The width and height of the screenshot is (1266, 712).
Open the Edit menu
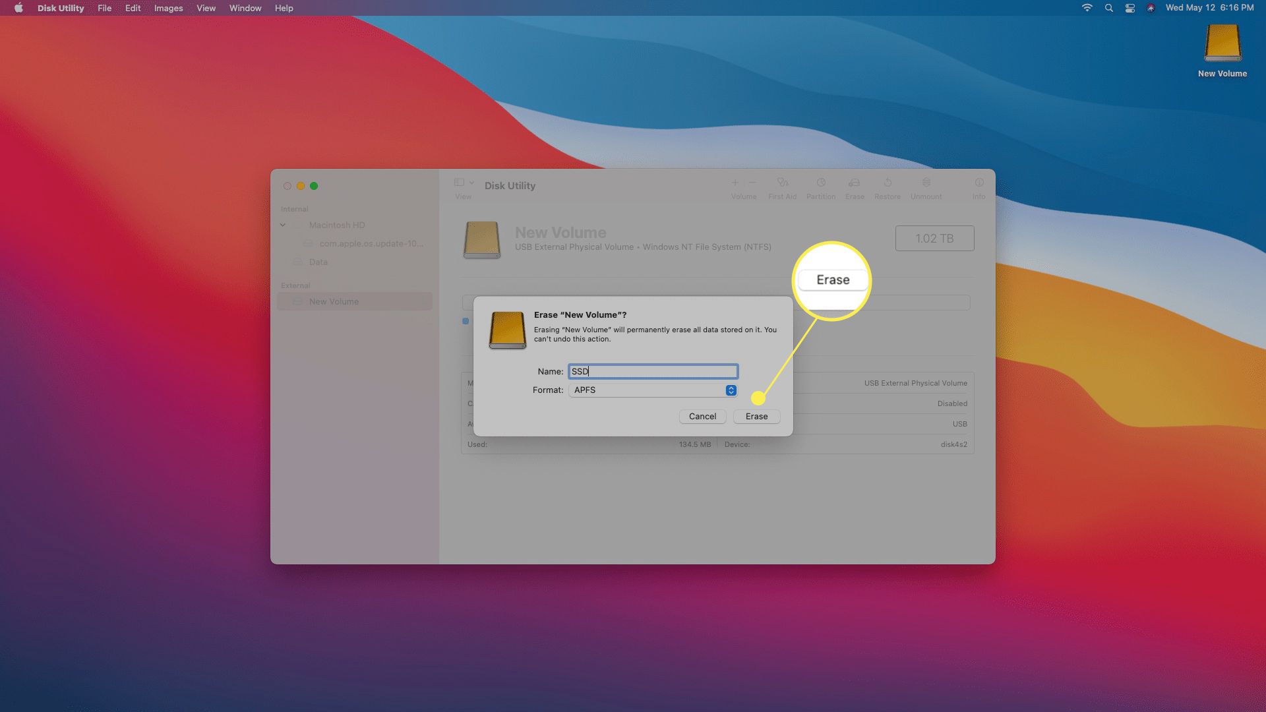pos(133,8)
